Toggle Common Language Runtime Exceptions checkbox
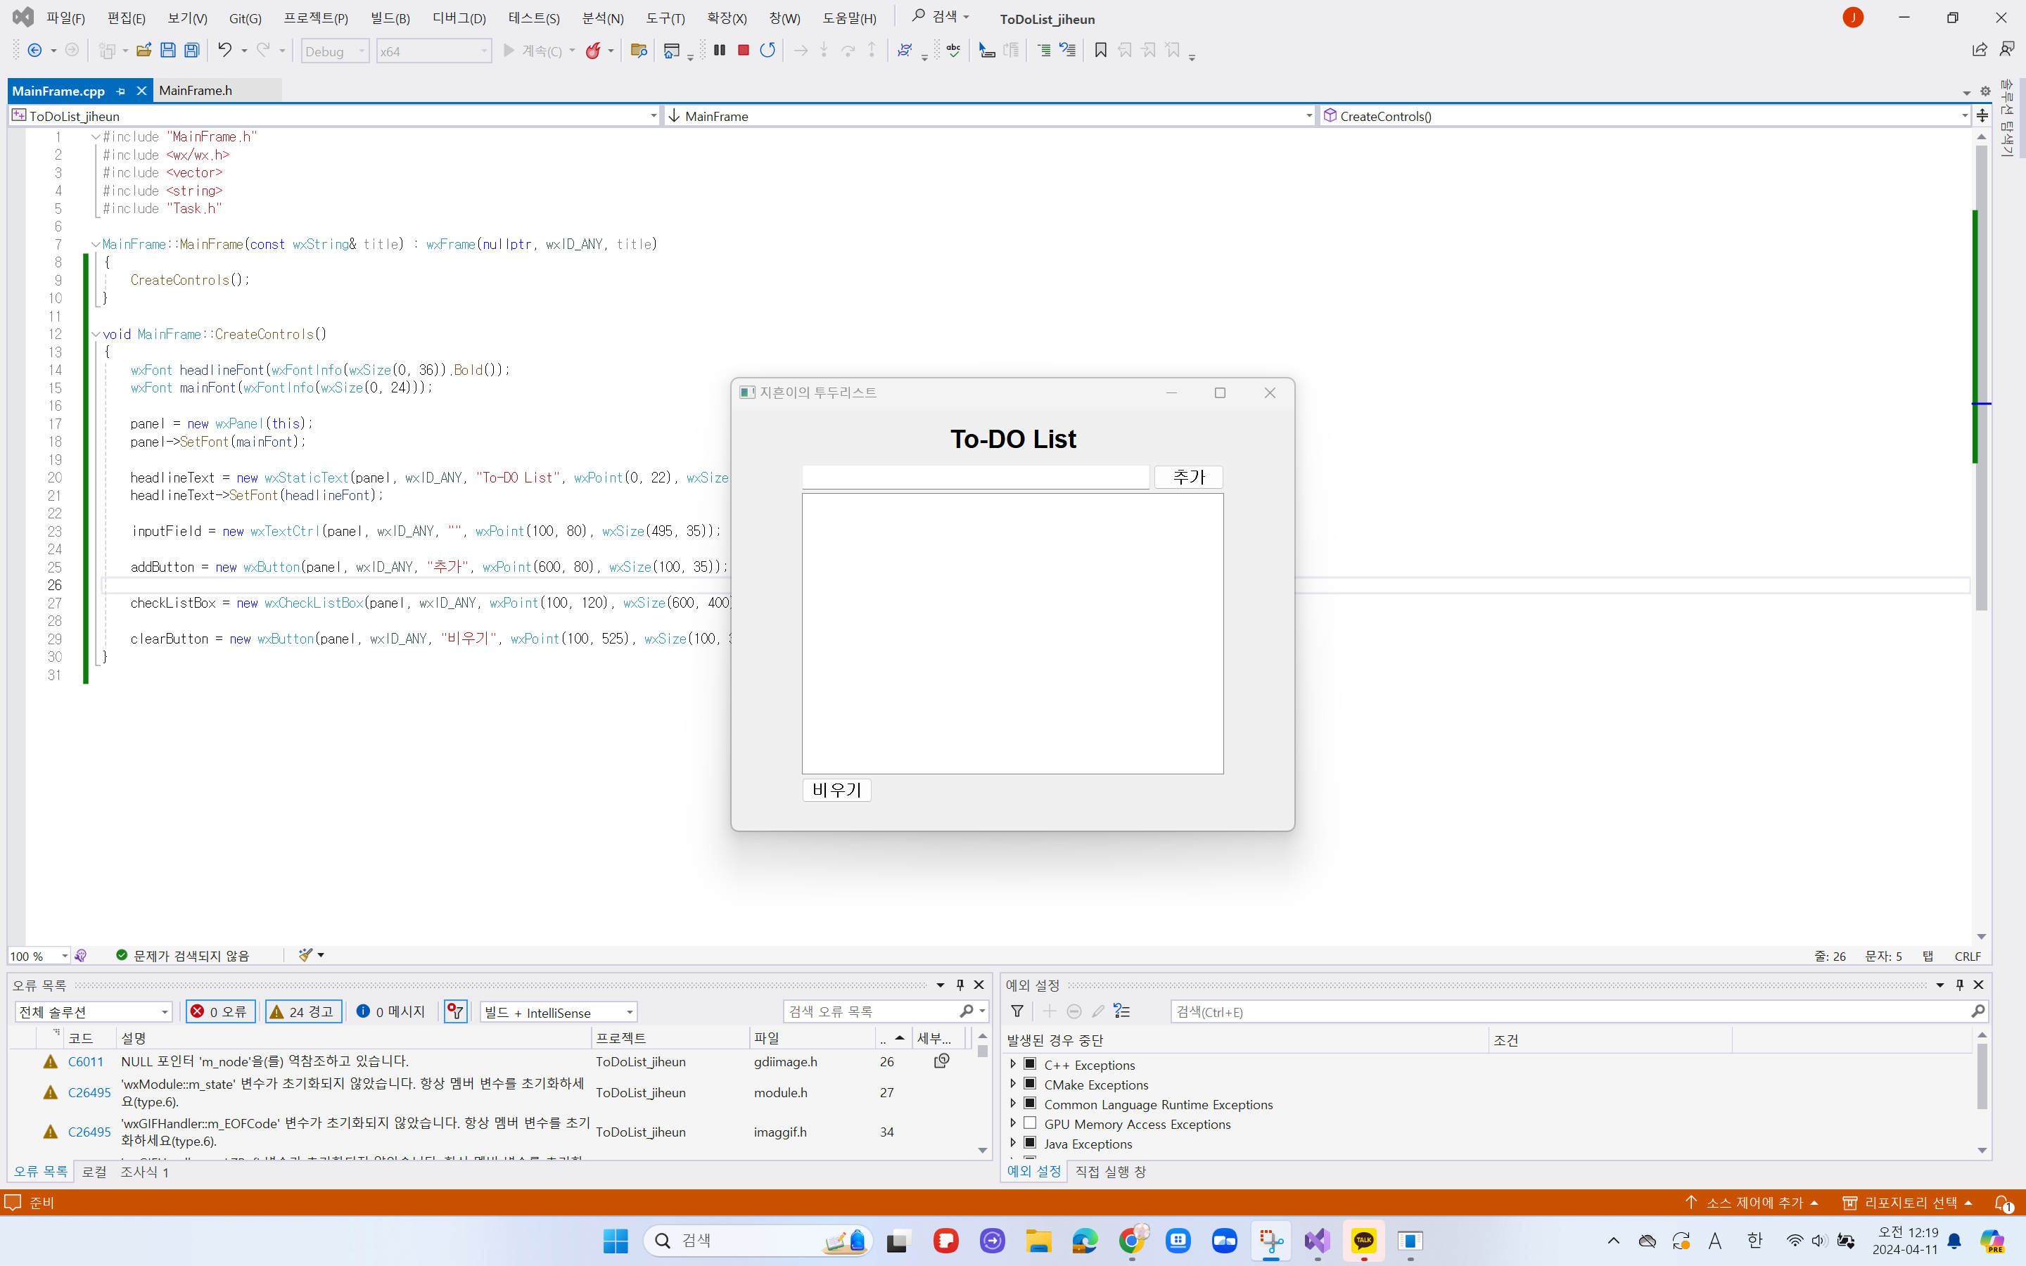 [x=1031, y=1104]
